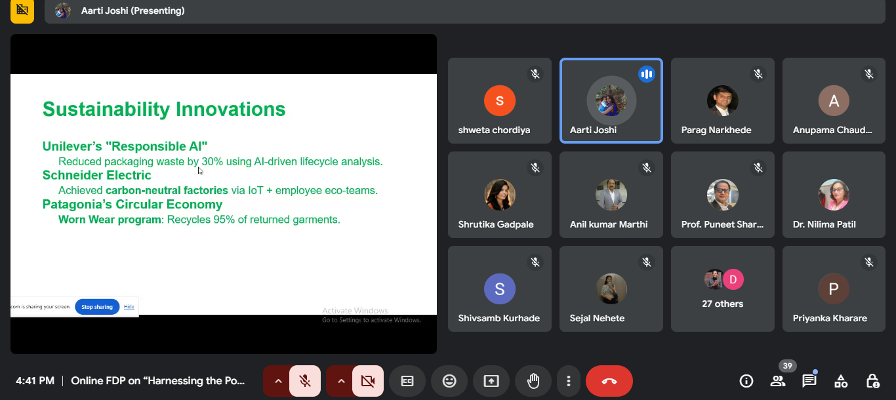This screenshot has height=400, width=896.
Task: Click the Stop sharing button
Action: click(x=97, y=307)
